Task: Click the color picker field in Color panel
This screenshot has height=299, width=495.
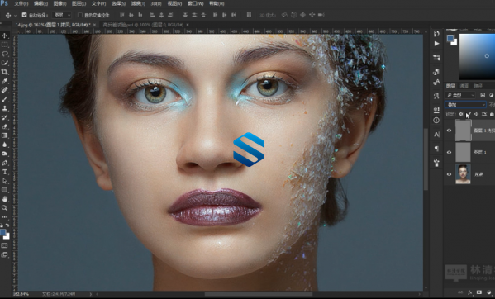Action: pyautogui.click(x=477, y=56)
